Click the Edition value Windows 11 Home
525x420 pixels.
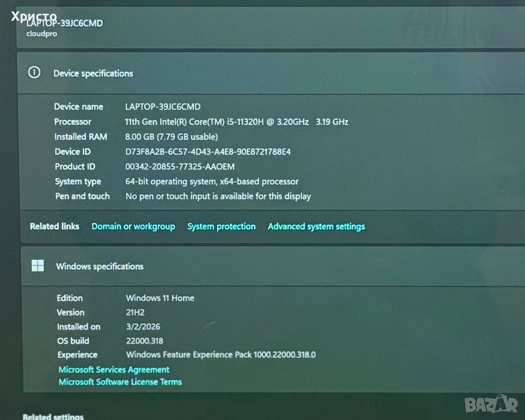click(x=160, y=298)
